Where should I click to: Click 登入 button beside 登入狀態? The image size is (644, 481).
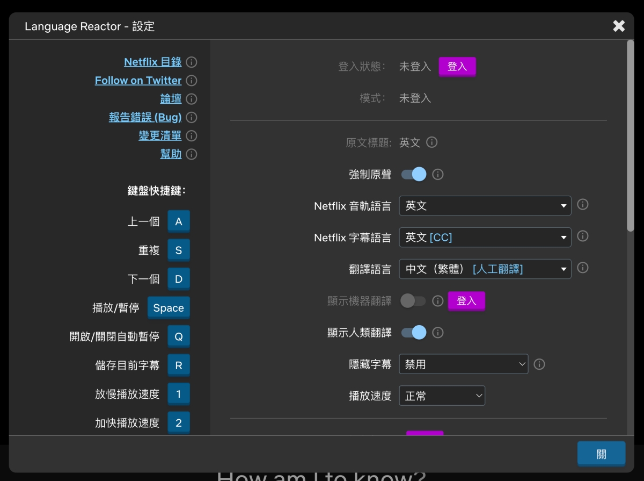tap(457, 67)
